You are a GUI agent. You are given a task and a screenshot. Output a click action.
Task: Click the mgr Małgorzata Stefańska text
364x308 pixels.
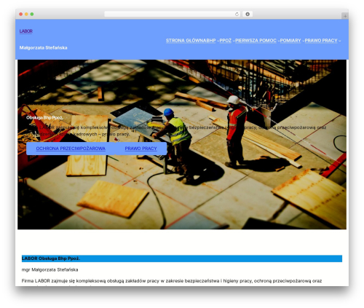pyautogui.click(x=50, y=269)
